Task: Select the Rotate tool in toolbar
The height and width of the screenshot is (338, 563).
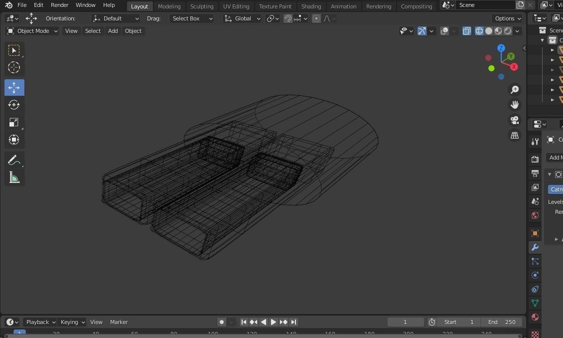Action: 14,105
